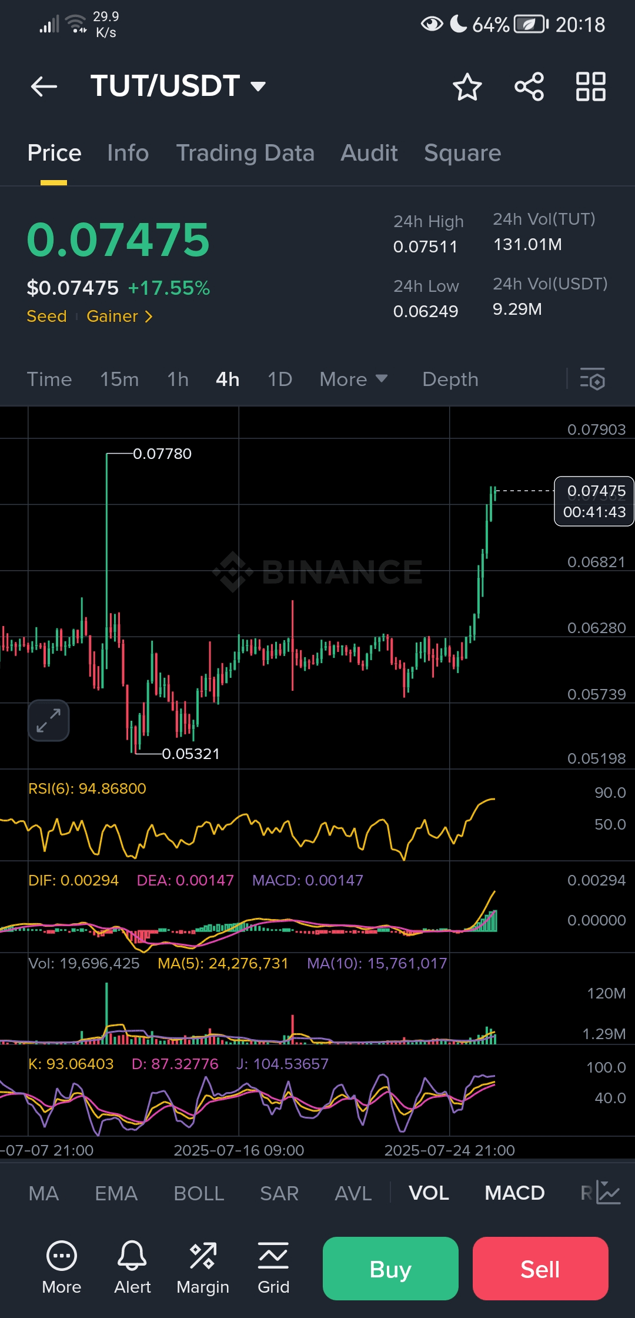Switch to the Trading Data tab
This screenshot has height=1318, width=635.
(245, 153)
